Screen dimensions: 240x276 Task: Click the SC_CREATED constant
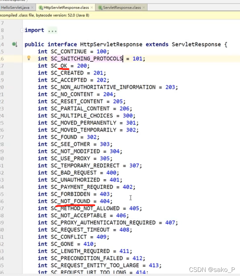pos(67,73)
